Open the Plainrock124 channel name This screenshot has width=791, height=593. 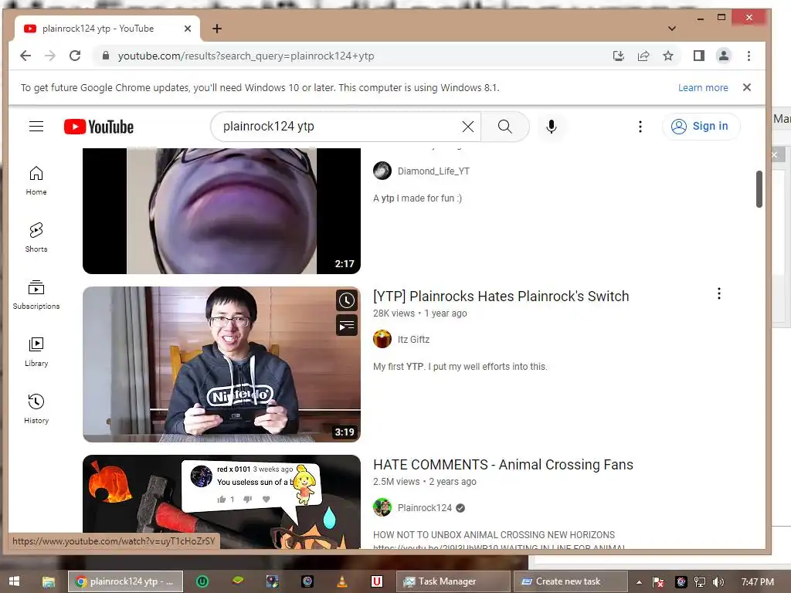[x=424, y=508]
